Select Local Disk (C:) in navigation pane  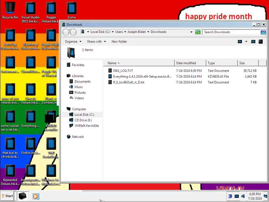[x=82, y=115]
